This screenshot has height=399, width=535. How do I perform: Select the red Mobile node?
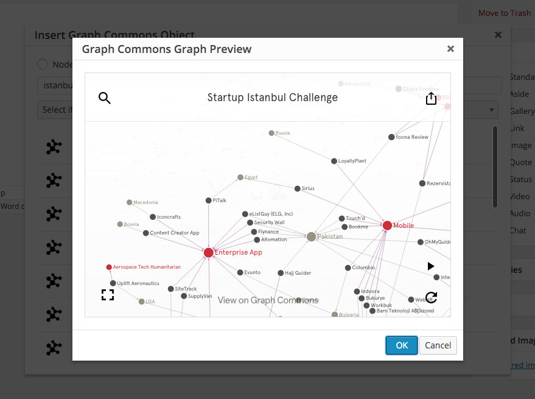pyautogui.click(x=387, y=225)
